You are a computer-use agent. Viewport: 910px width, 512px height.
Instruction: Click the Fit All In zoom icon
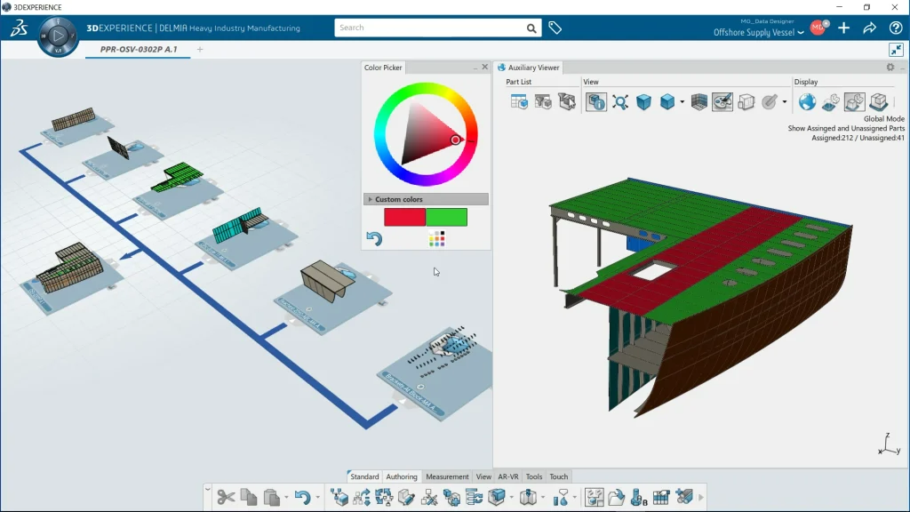pyautogui.click(x=620, y=102)
